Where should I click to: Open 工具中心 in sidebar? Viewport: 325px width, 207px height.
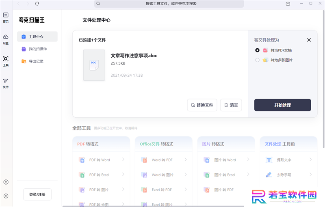coord(37,37)
